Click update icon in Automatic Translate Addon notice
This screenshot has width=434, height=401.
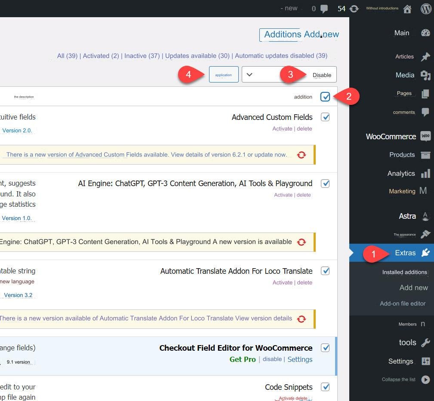pos(302,319)
